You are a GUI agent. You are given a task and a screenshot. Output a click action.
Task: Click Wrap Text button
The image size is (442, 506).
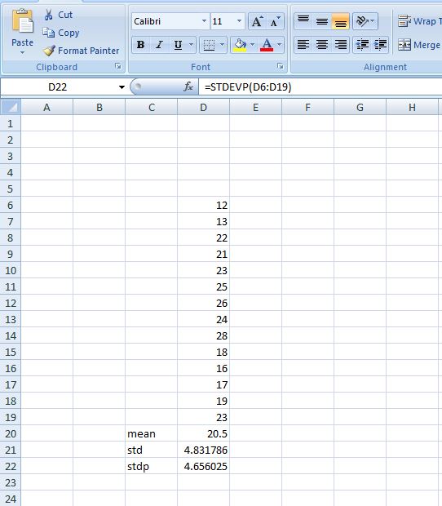419,21
